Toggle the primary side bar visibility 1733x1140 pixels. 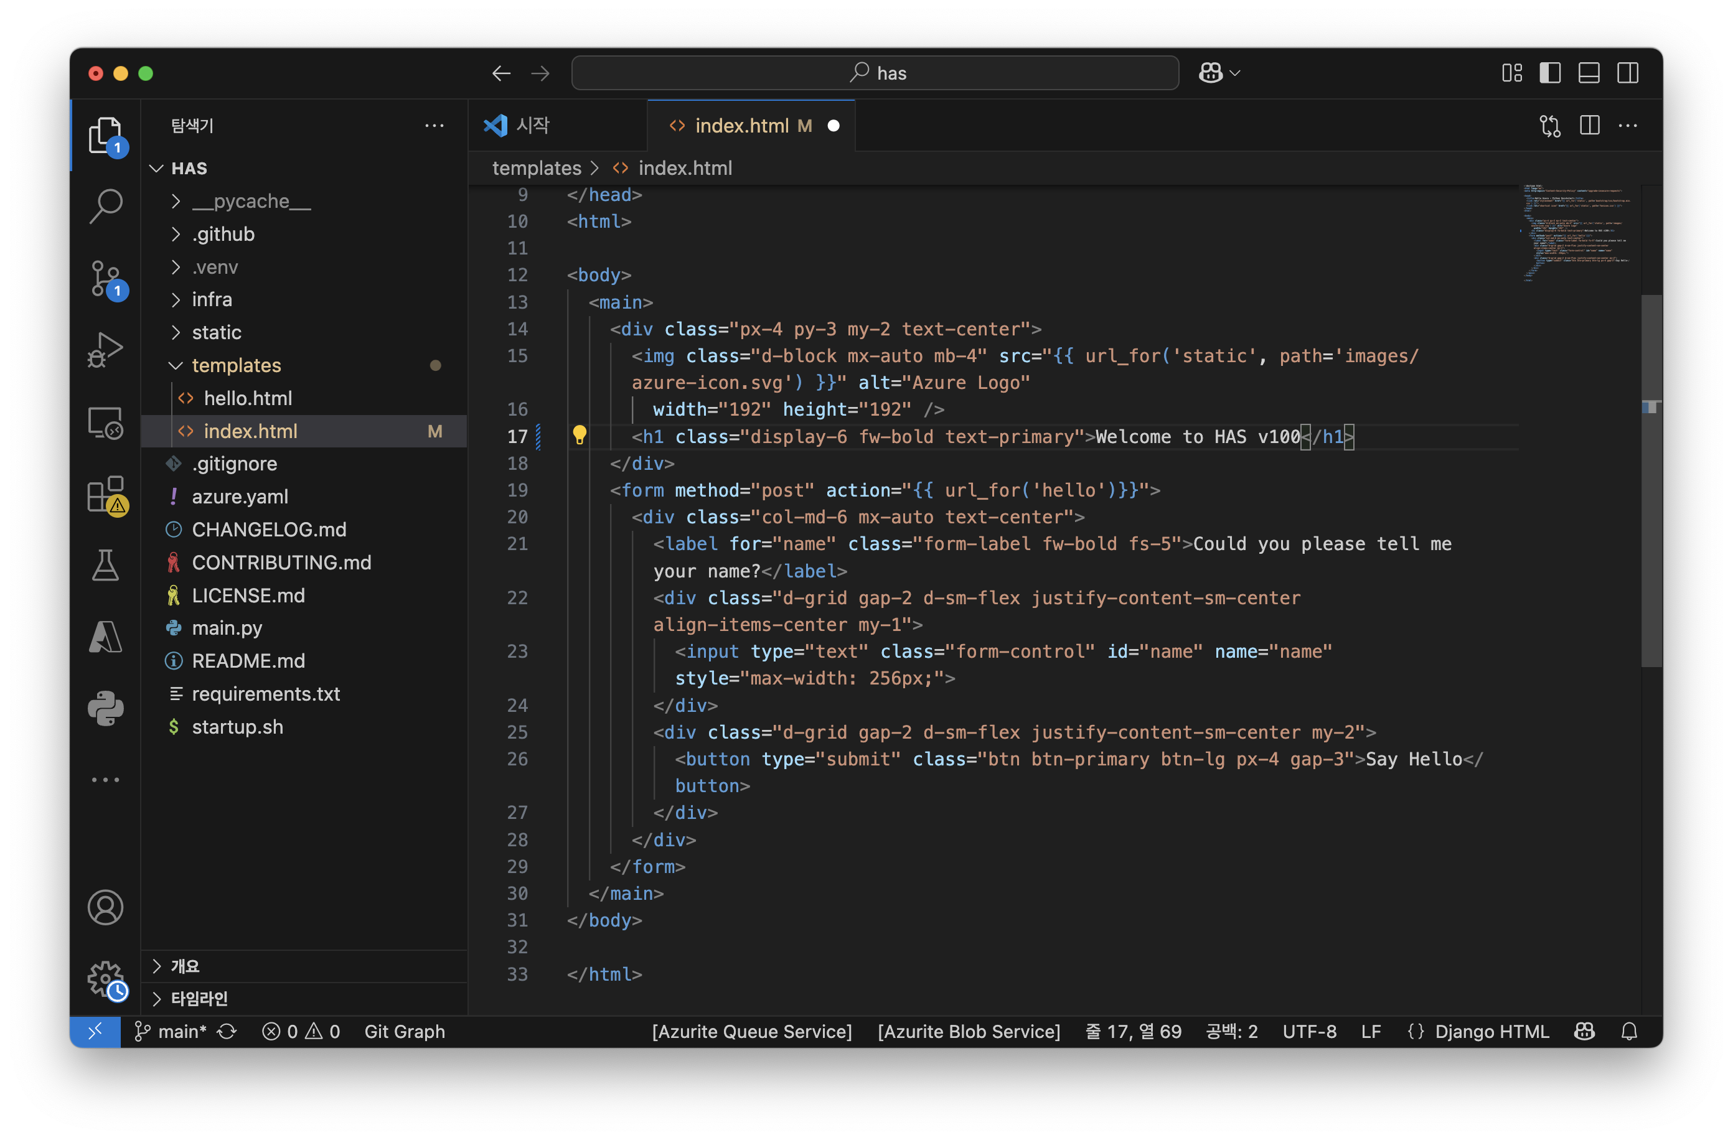pos(1549,73)
